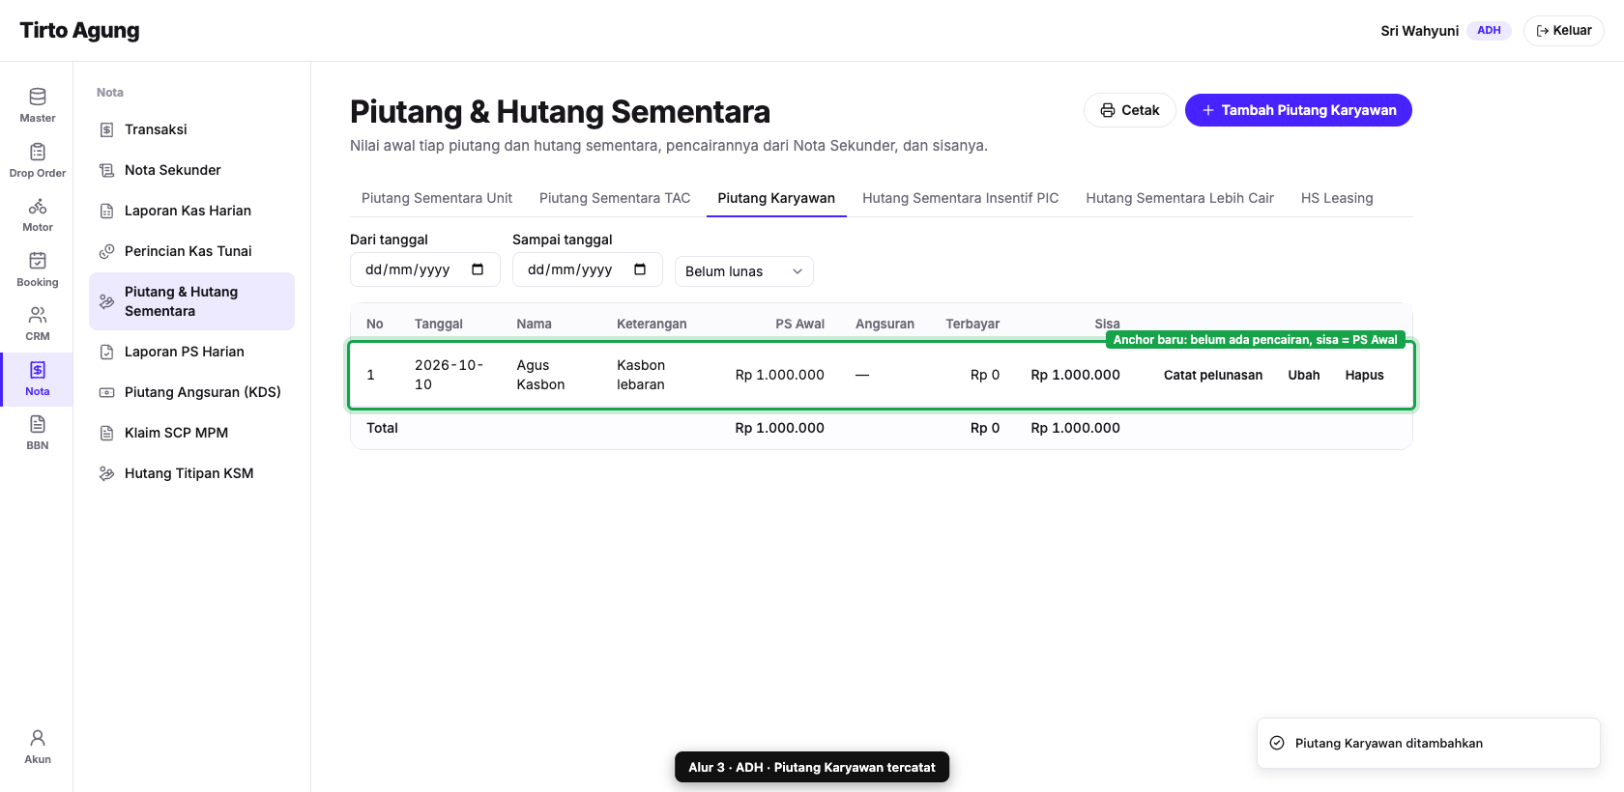Click the Tirto Agung logo text
The height and width of the screenshot is (792, 1624).
pyautogui.click(x=79, y=30)
